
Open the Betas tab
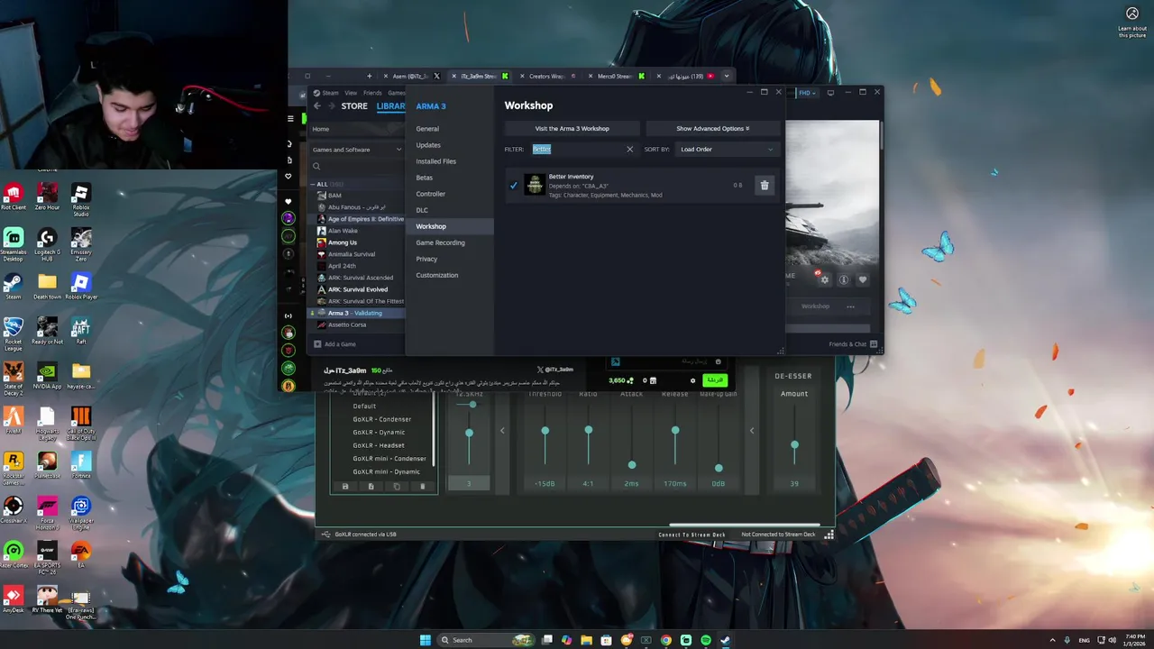(424, 178)
